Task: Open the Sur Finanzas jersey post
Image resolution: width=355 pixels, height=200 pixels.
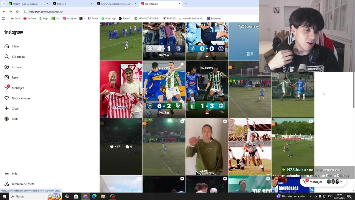Action: [121, 89]
